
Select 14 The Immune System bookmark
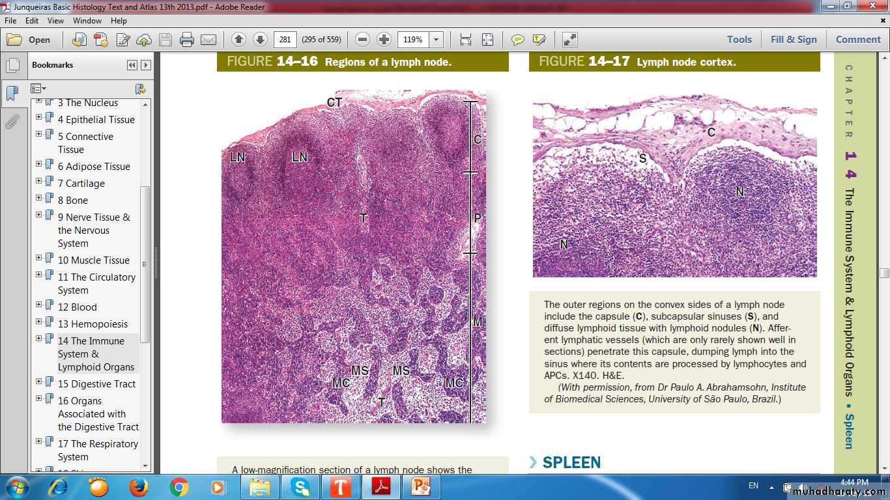[x=98, y=354]
